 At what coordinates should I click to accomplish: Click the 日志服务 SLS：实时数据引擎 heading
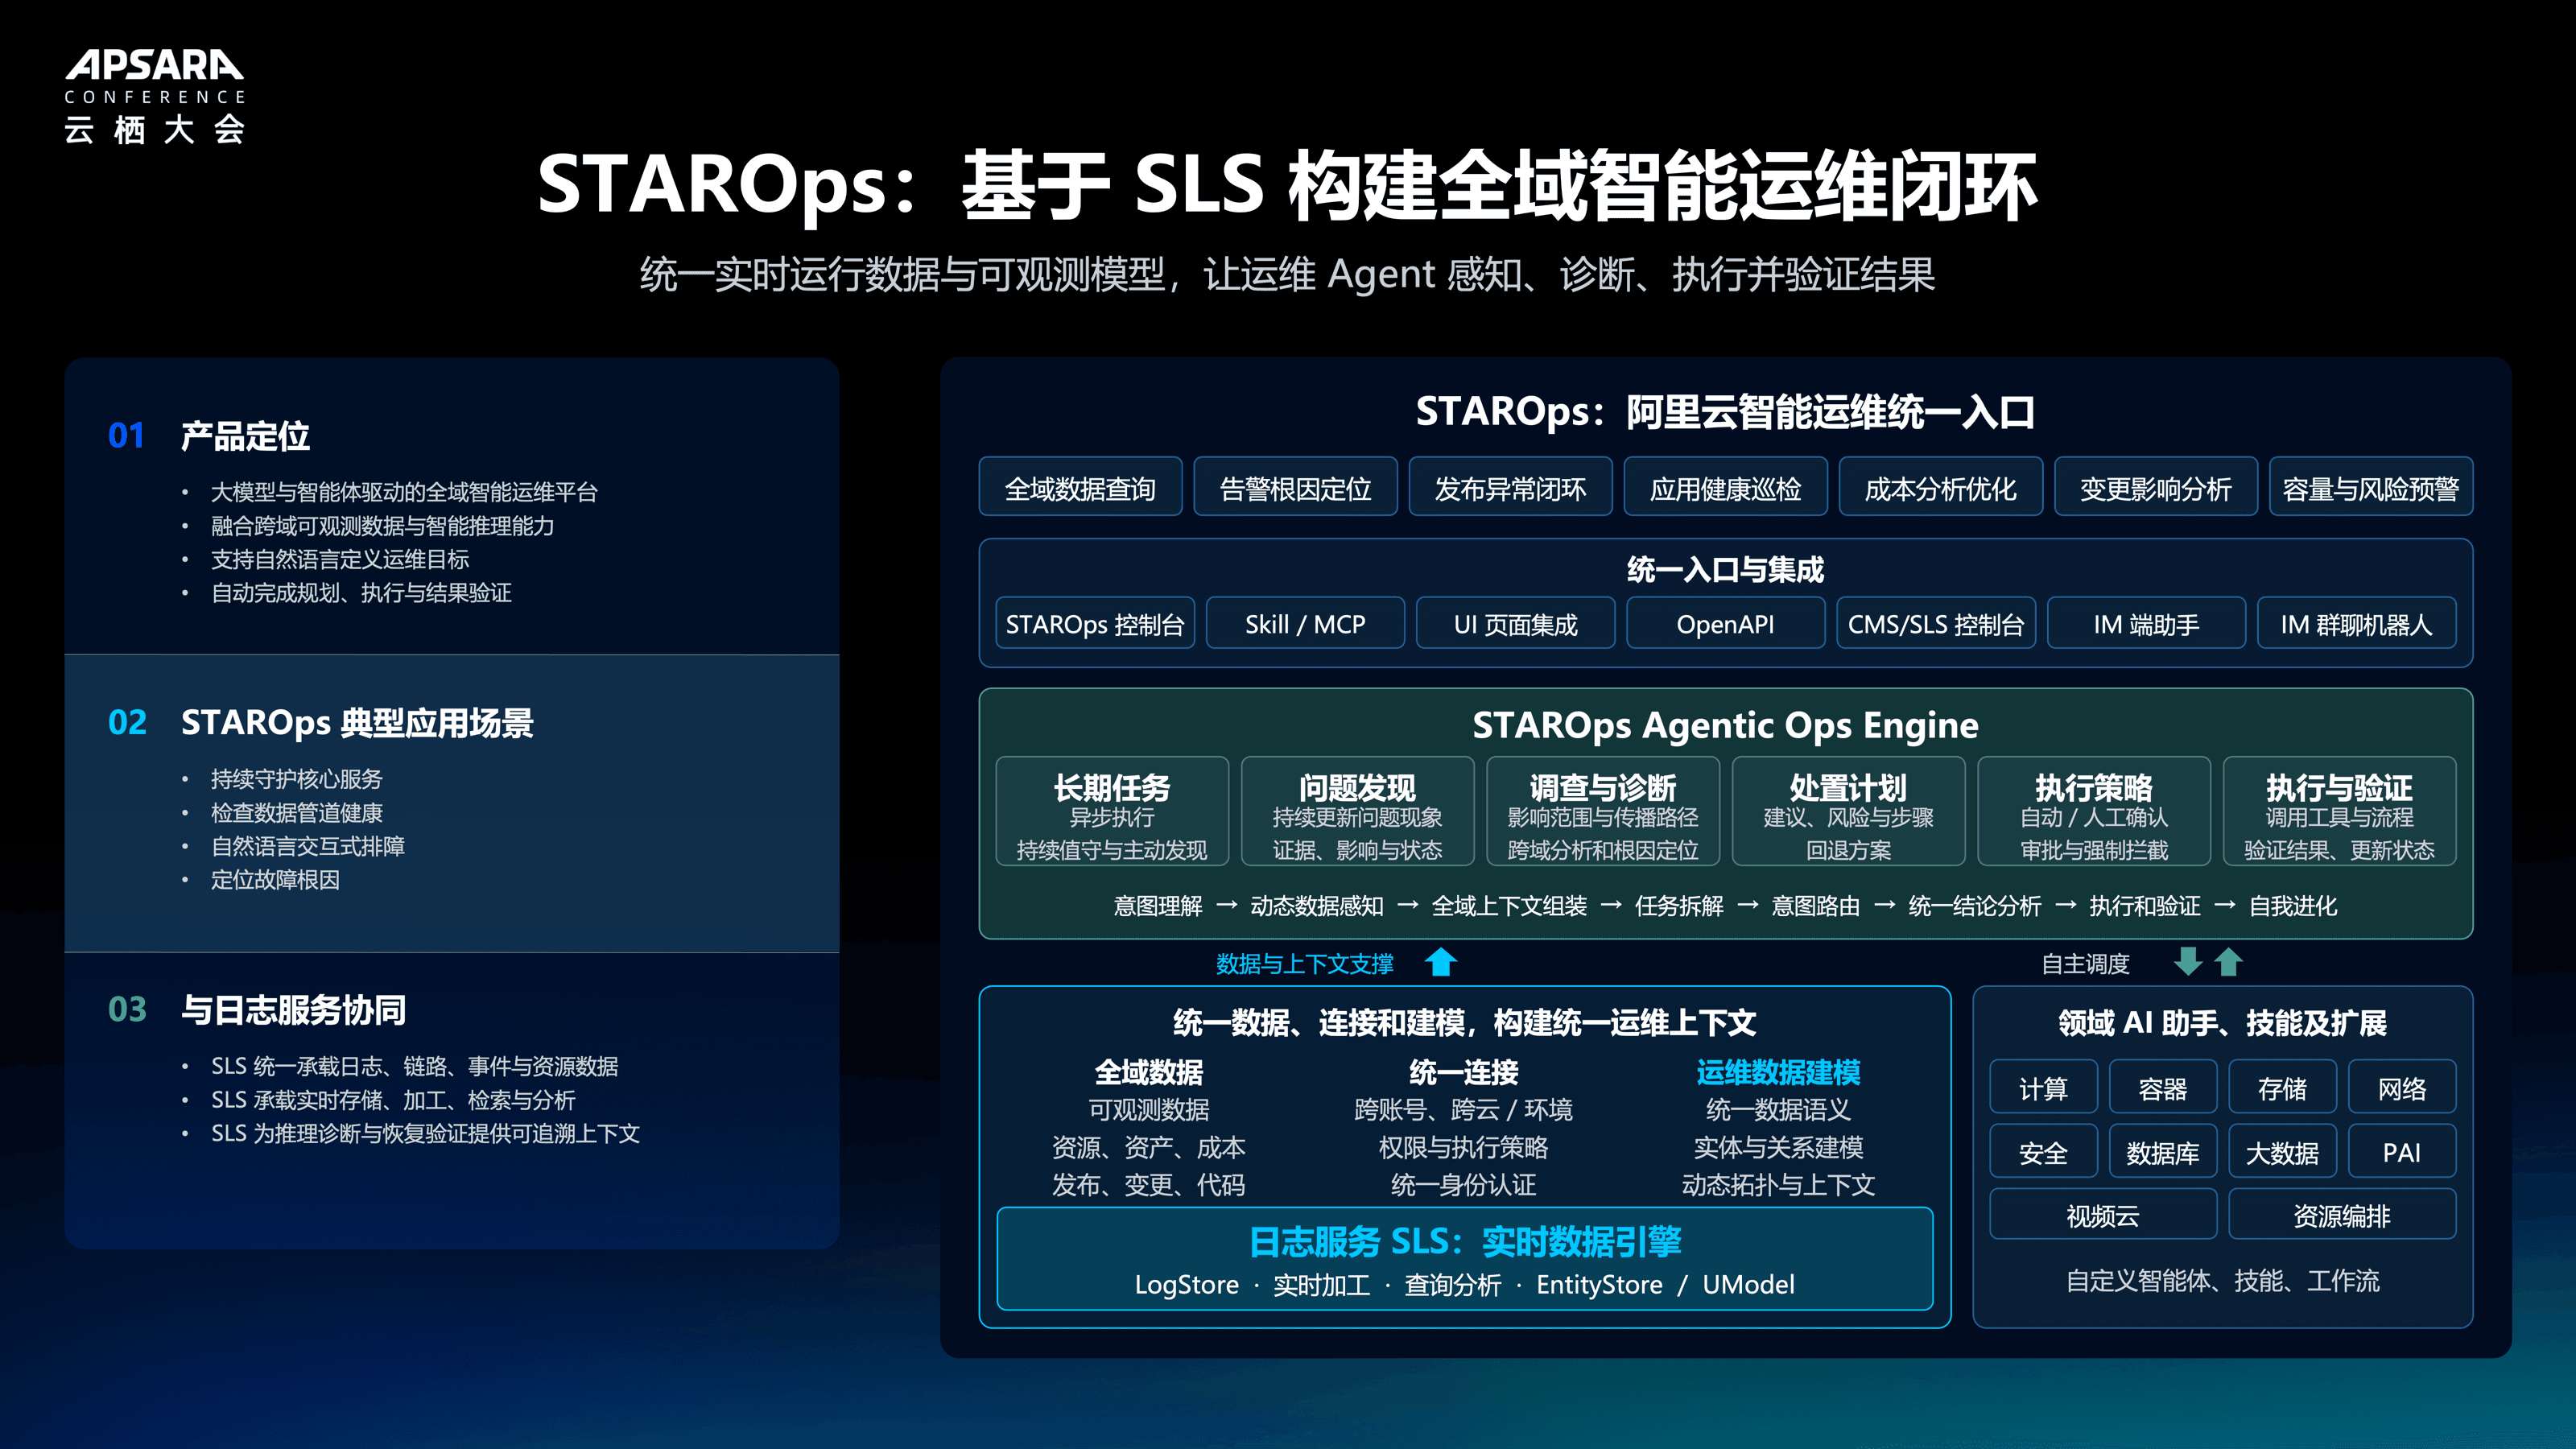tap(1465, 1241)
